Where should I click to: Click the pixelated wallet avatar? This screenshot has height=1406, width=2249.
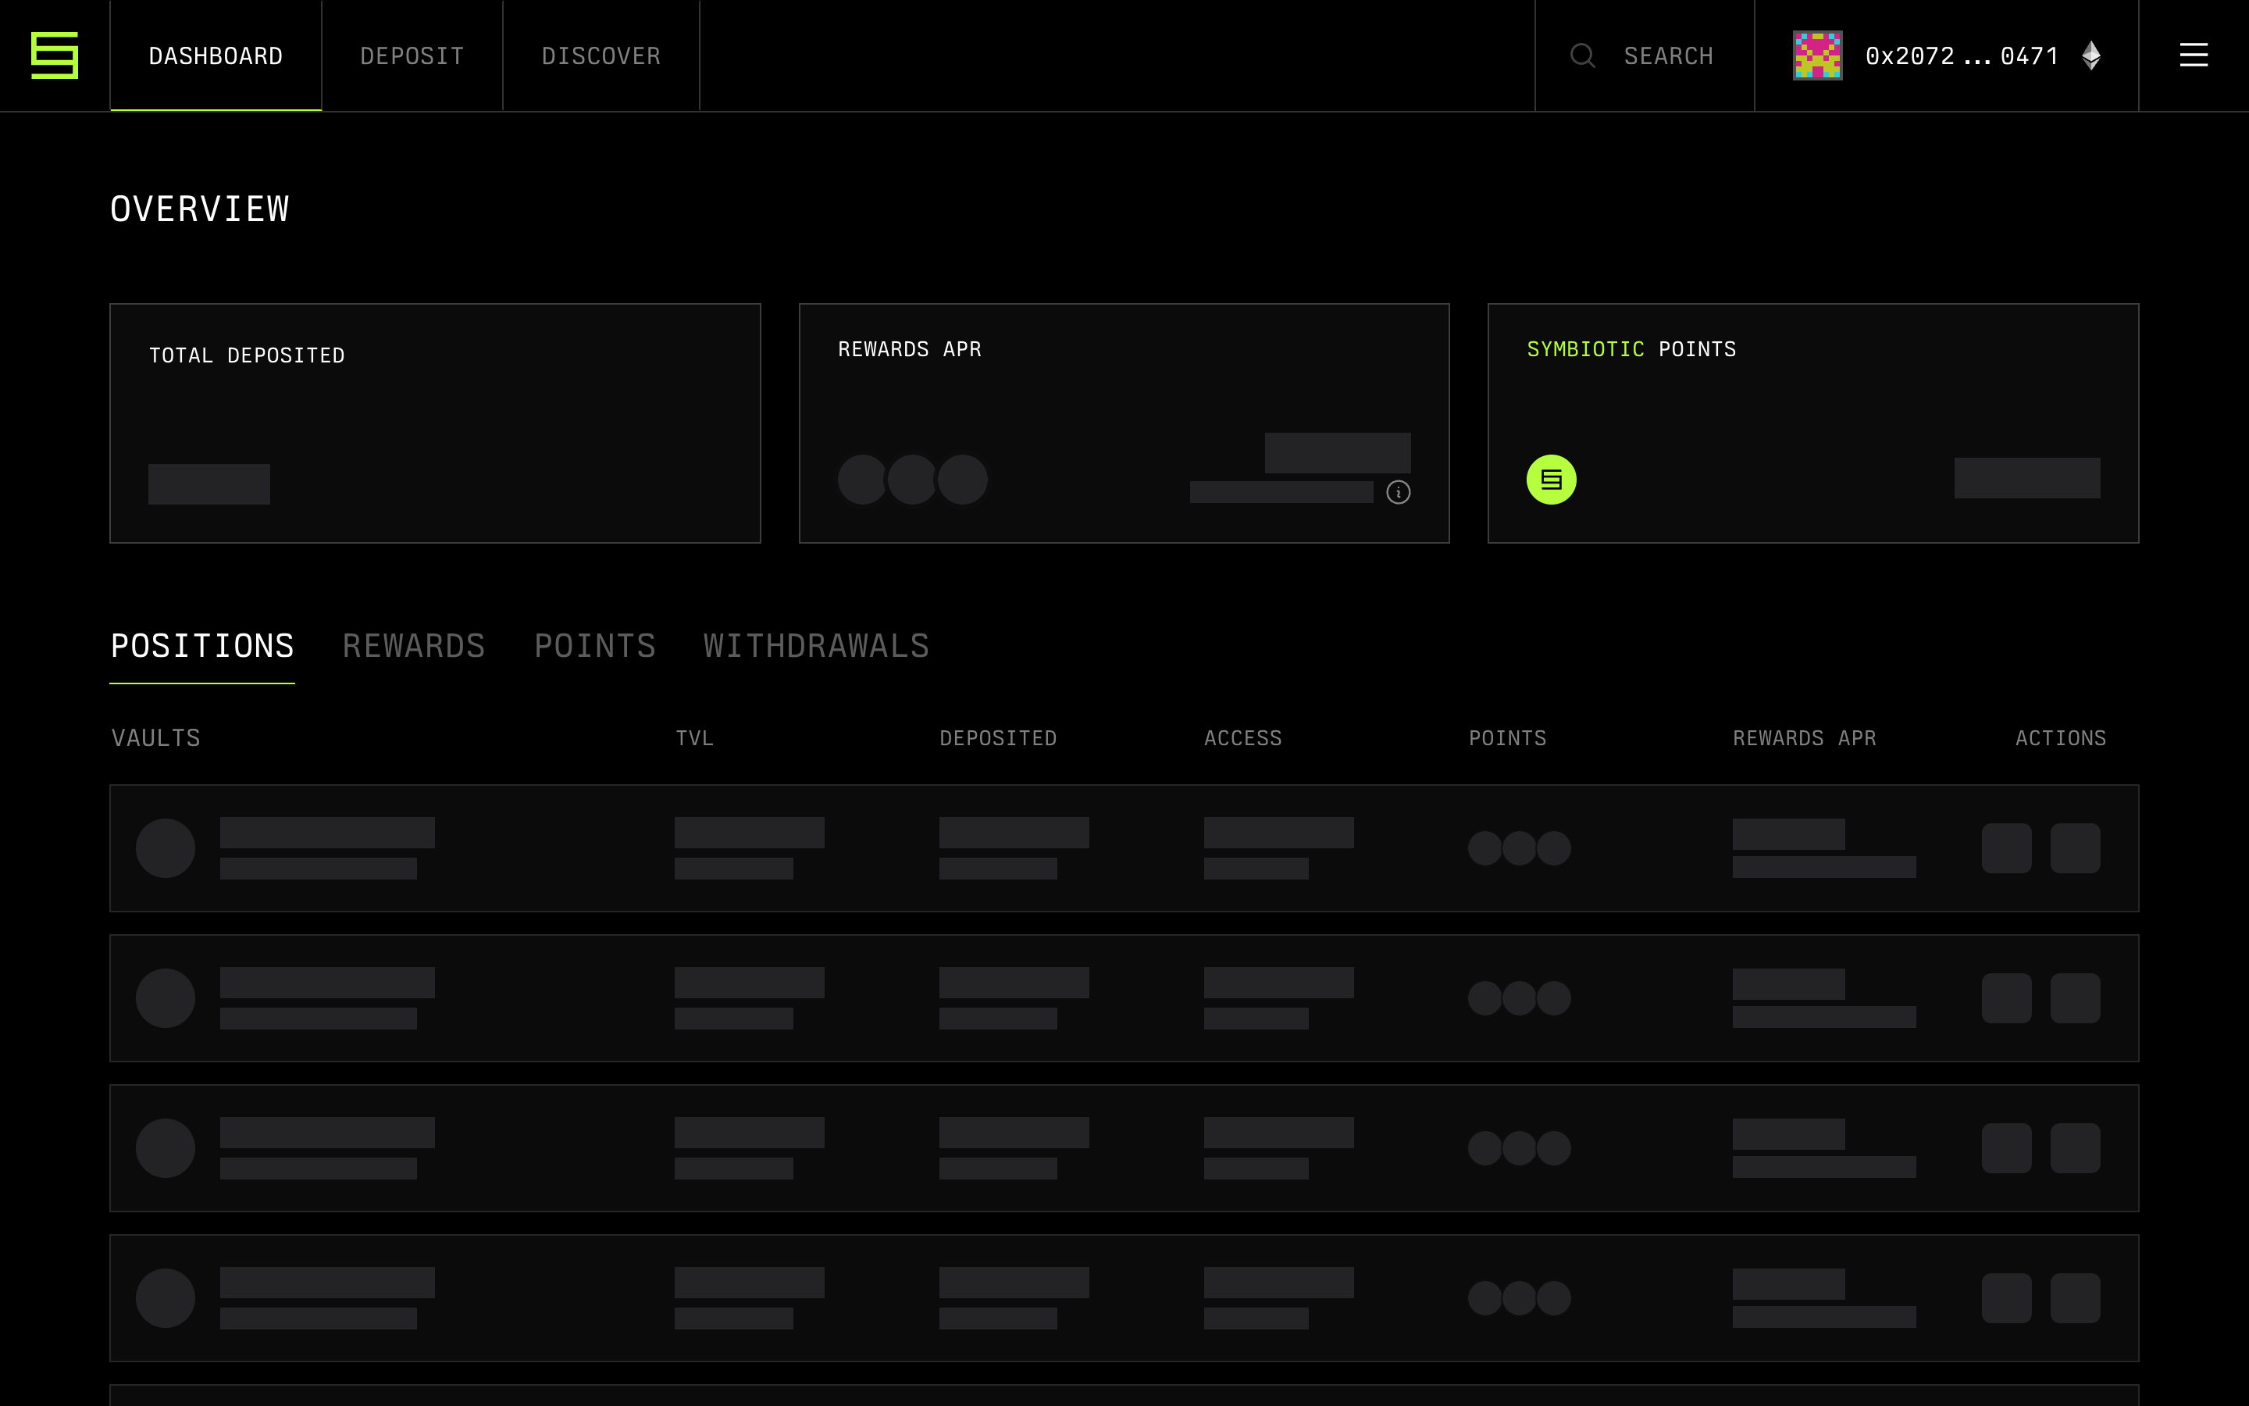[x=1817, y=55]
